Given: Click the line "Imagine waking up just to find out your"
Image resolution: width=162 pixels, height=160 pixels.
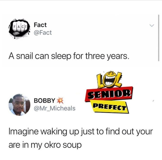Looking at the screenshot, I should click(x=81, y=132).
